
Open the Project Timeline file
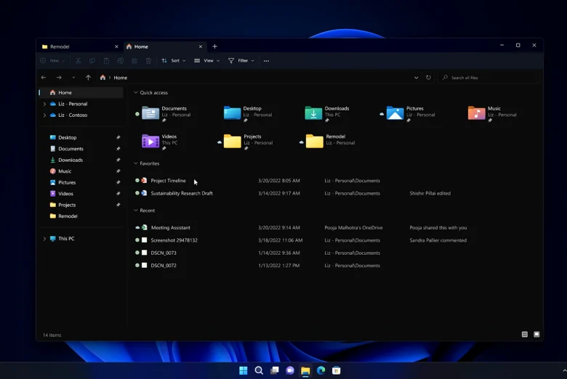coord(168,181)
